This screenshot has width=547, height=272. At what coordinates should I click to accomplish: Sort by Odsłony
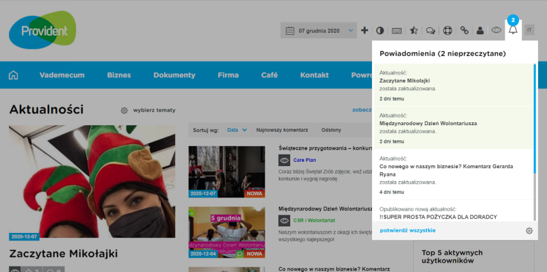tap(331, 130)
